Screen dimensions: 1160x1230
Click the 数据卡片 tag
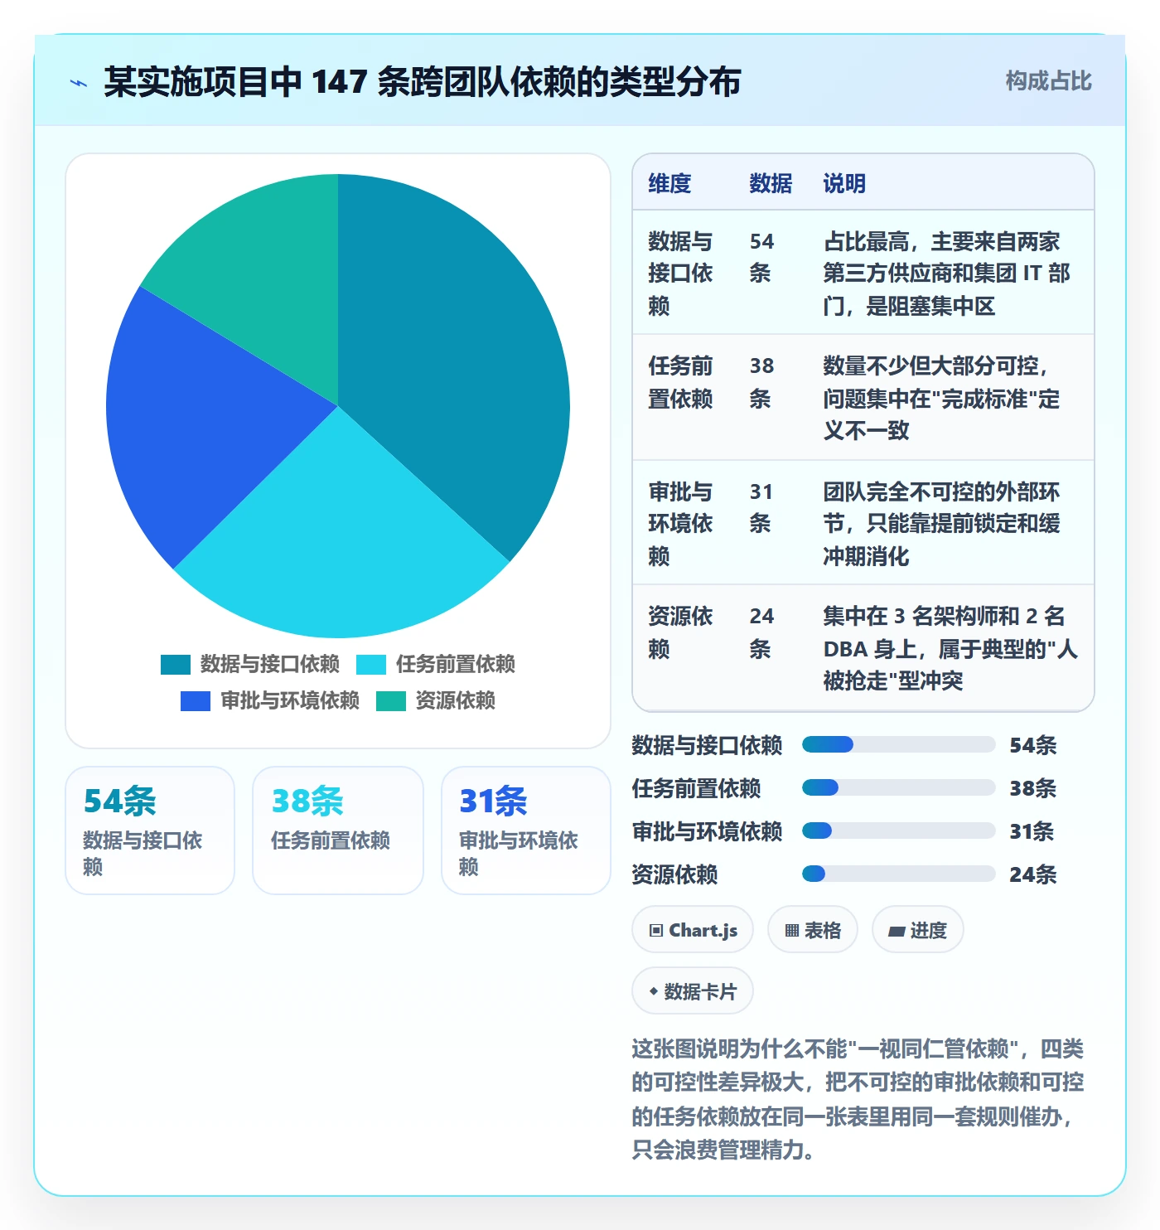(x=693, y=991)
